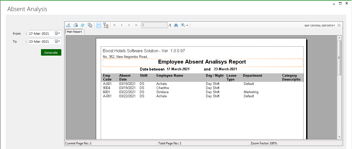
Task: Open the From date picker dropdown
Action: 58,33
